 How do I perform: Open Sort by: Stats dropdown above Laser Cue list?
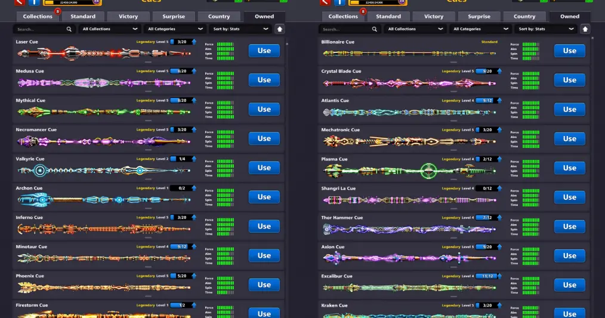240,29
